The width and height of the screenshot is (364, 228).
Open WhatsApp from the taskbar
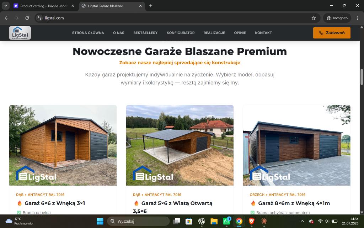(x=226, y=221)
